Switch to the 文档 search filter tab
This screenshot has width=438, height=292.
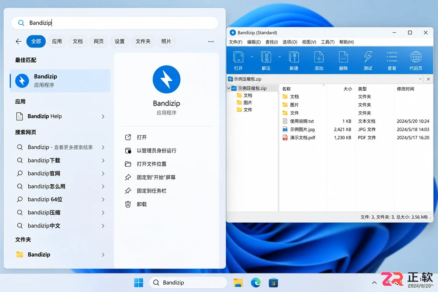[x=78, y=41]
